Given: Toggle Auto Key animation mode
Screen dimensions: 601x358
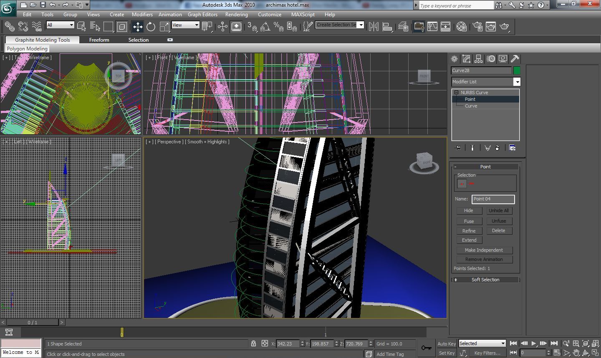Looking at the screenshot, I should tap(446, 344).
